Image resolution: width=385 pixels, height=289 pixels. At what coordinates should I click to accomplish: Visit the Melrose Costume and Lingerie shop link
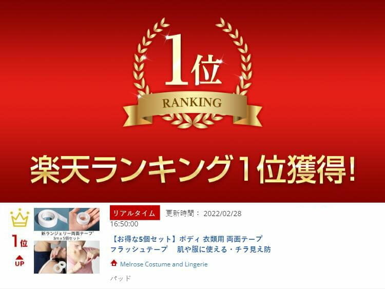[x=164, y=264]
